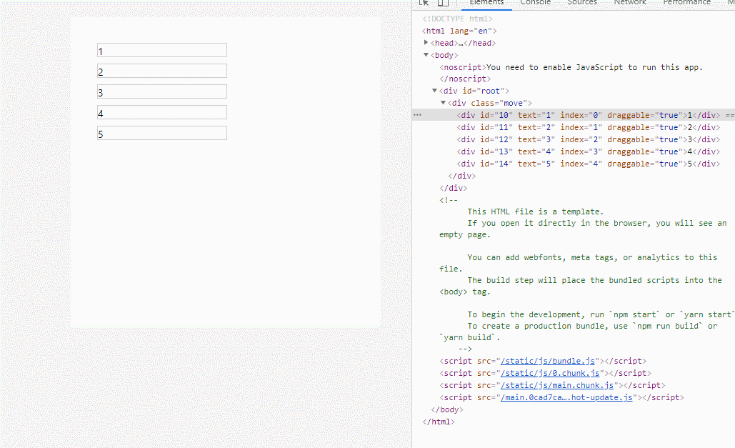Image resolution: width=735 pixels, height=448 pixels.
Task: Open the Performance tab
Action: click(686, 3)
